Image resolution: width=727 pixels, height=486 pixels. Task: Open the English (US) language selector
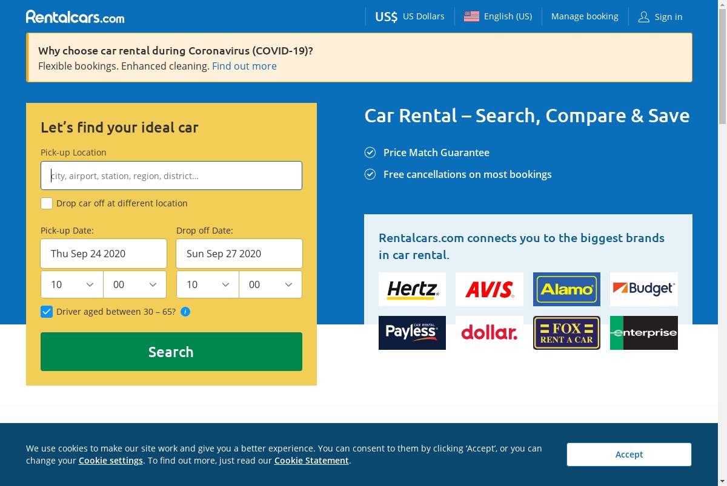[498, 16]
